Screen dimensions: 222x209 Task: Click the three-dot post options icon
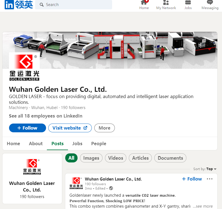click(210, 179)
